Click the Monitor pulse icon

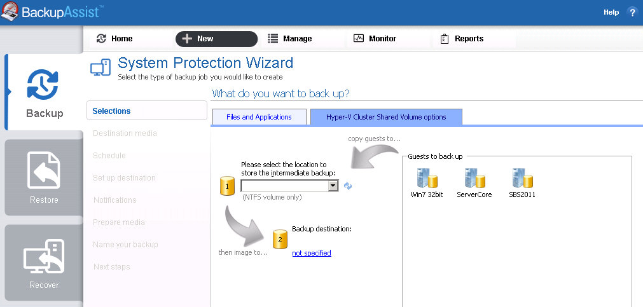[x=359, y=39]
